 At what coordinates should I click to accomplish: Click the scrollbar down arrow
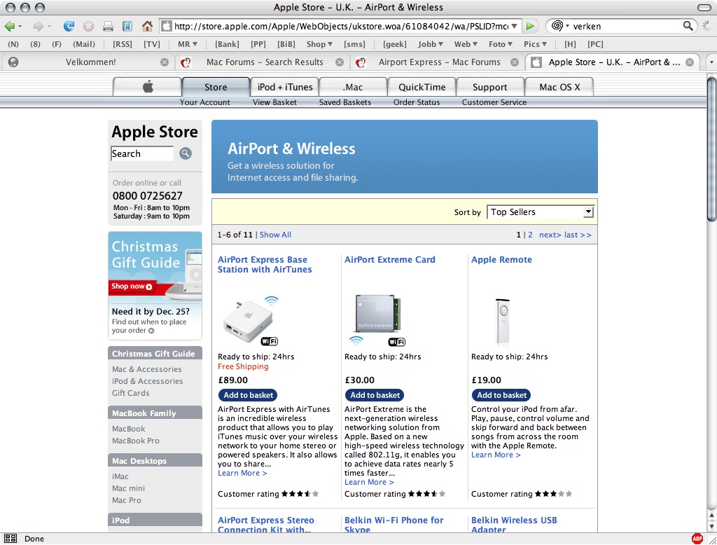(x=711, y=526)
